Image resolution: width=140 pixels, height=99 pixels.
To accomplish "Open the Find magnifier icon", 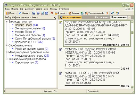I will [43, 13].
